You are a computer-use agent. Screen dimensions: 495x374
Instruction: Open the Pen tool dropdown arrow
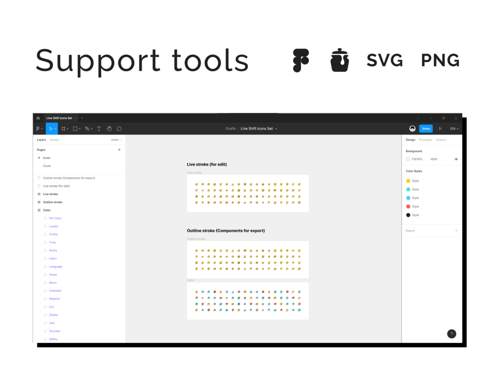92,129
